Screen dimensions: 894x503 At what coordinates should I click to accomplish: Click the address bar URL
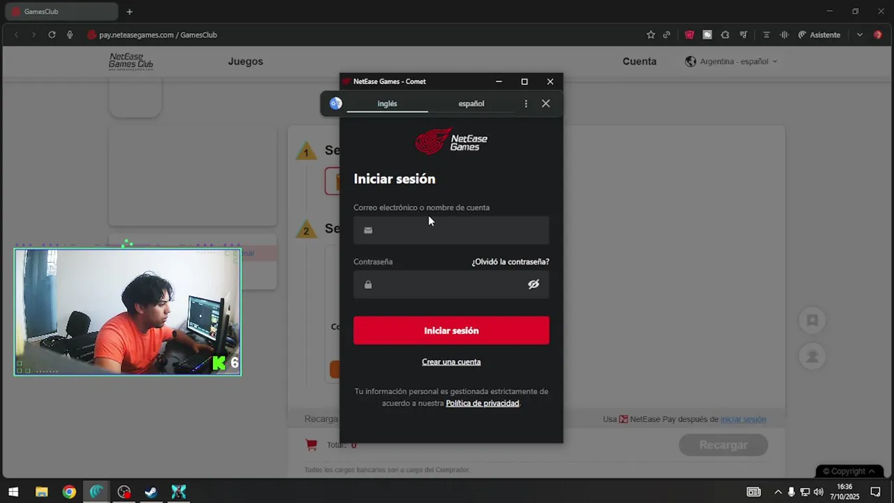pos(158,35)
